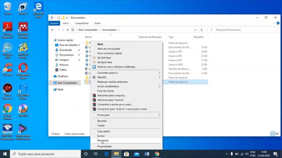
Task: Click the Explorer back arrow
Action: [x=53, y=30]
